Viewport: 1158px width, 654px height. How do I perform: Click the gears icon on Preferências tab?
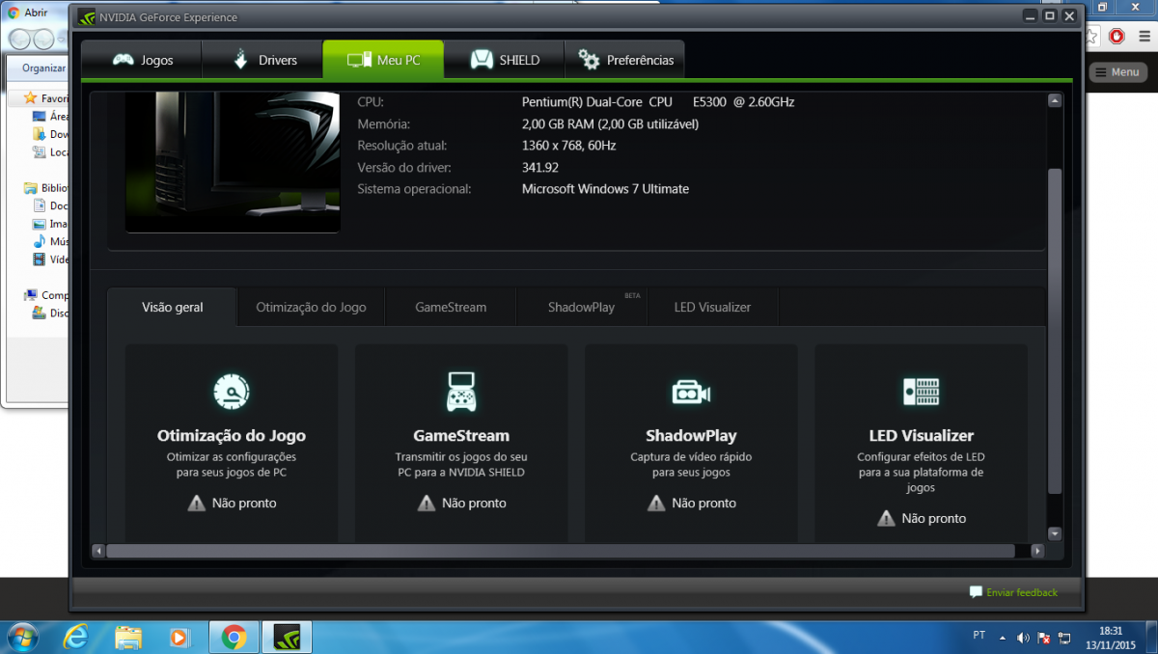pyautogui.click(x=589, y=60)
